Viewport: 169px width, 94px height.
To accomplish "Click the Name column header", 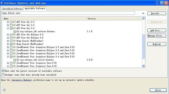I will pyautogui.click(x=44, y=19).
